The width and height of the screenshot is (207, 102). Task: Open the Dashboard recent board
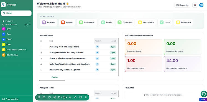(x=183, y=22)
